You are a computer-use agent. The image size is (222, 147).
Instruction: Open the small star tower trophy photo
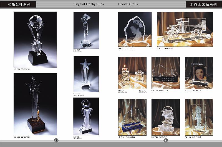pyautogui.click(x=86, y=74)
